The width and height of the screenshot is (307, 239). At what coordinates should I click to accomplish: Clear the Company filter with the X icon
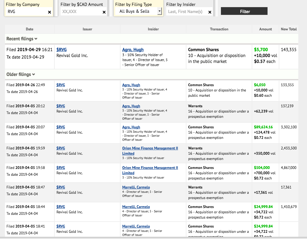pyautogui.click(x=49, y=12)
